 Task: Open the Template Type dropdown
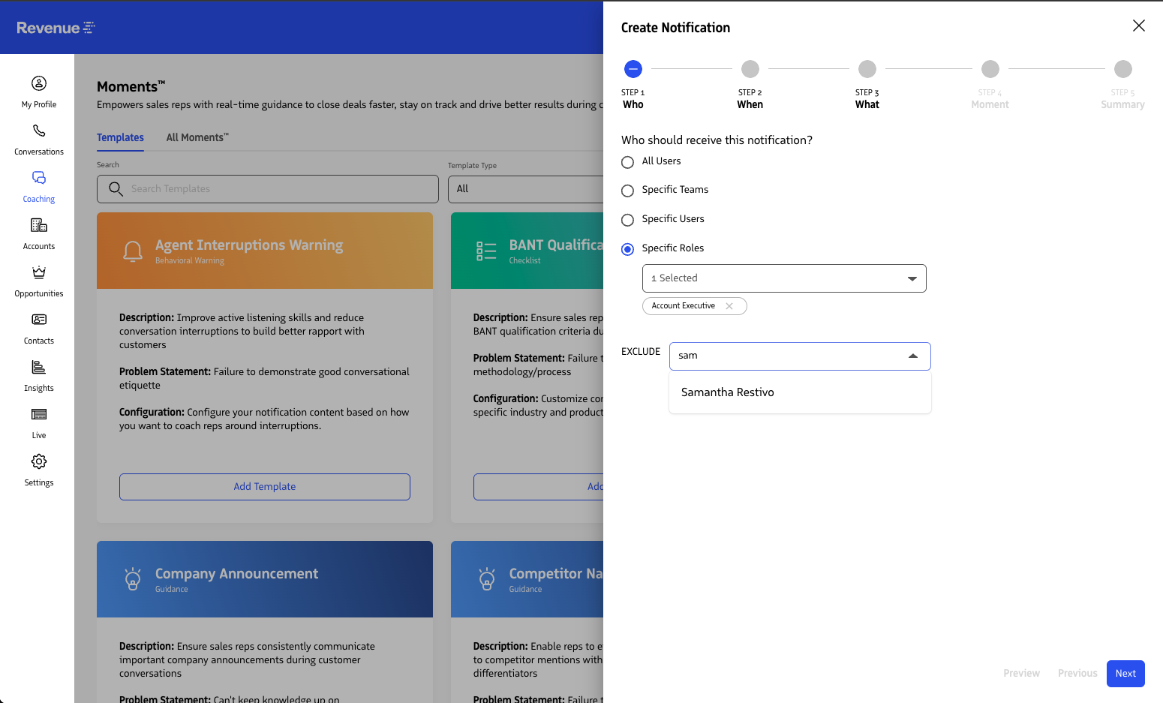tap(525, 189)
